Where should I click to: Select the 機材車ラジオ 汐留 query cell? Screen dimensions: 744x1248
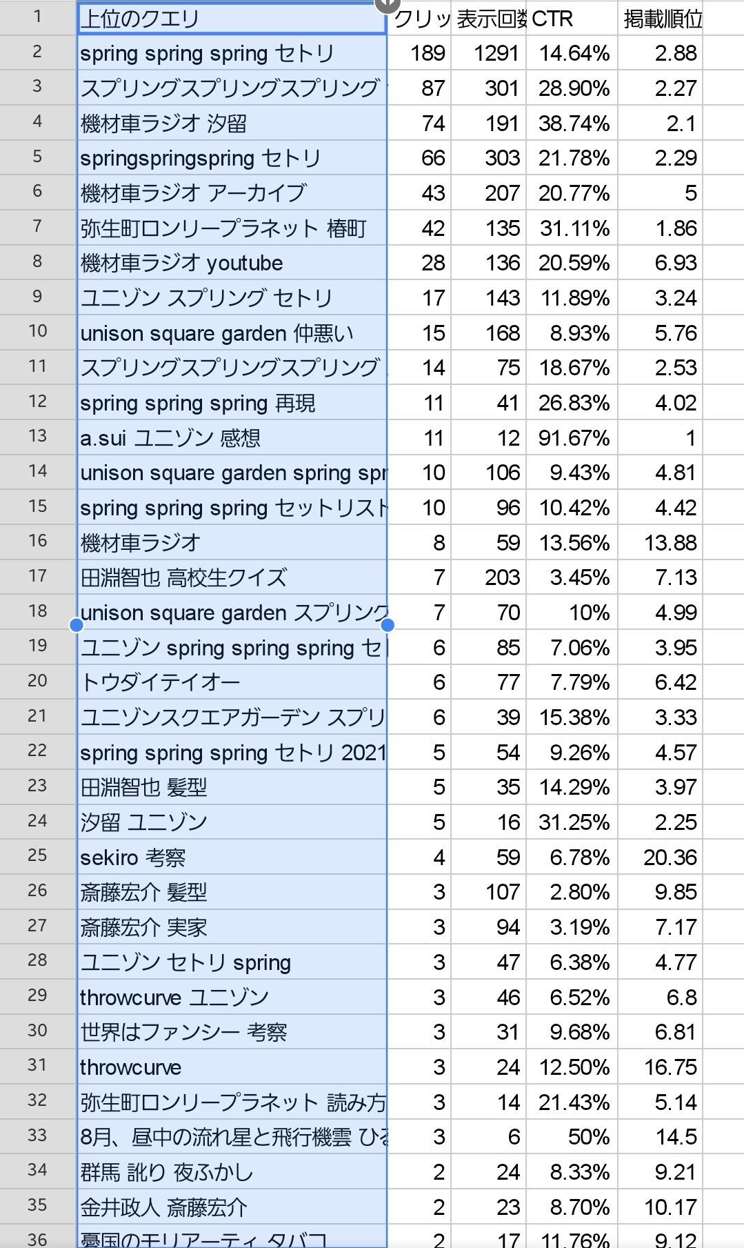click(x=232, y=123)
